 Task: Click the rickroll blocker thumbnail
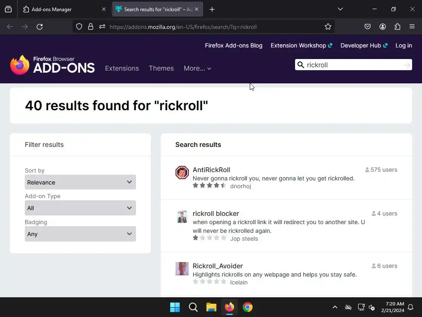(182, 216)
